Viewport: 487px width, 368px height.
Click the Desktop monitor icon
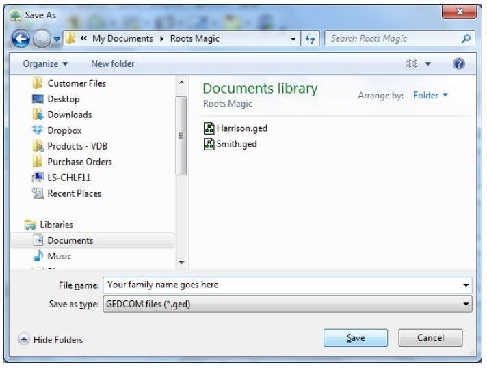click(x=38, y=99)
